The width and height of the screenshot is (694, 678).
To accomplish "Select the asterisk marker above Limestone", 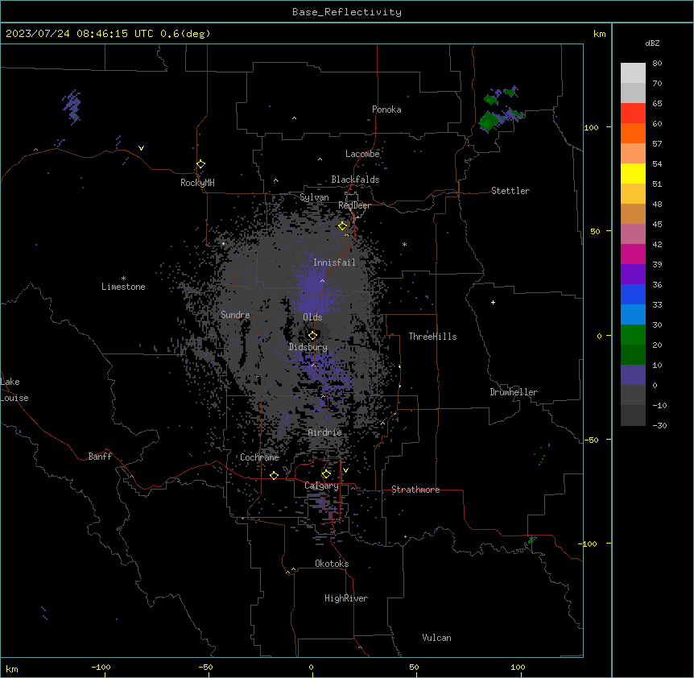I will click(x=123, y=279).
